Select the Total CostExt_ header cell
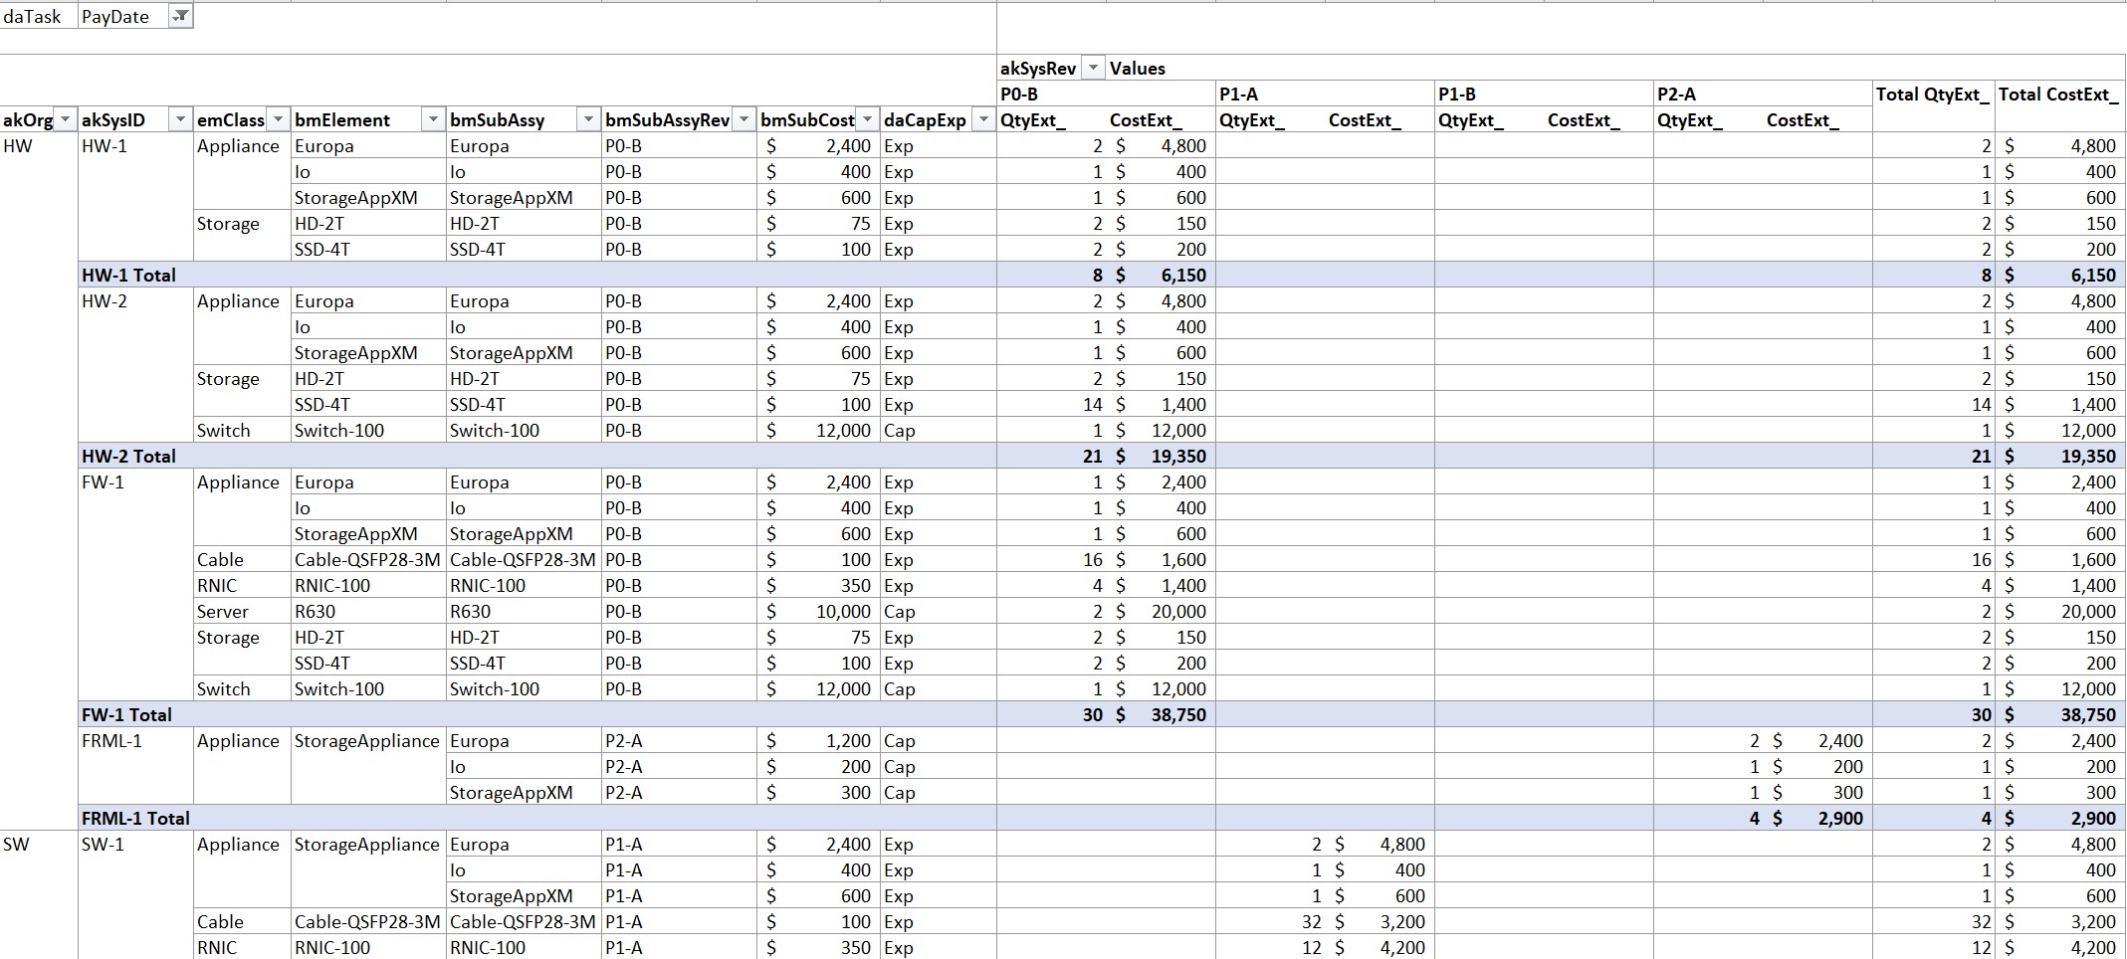 [2059, 94]
